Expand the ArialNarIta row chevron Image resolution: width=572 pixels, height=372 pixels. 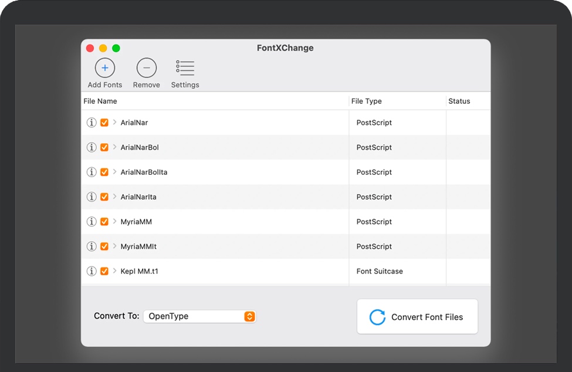point(114,197)
